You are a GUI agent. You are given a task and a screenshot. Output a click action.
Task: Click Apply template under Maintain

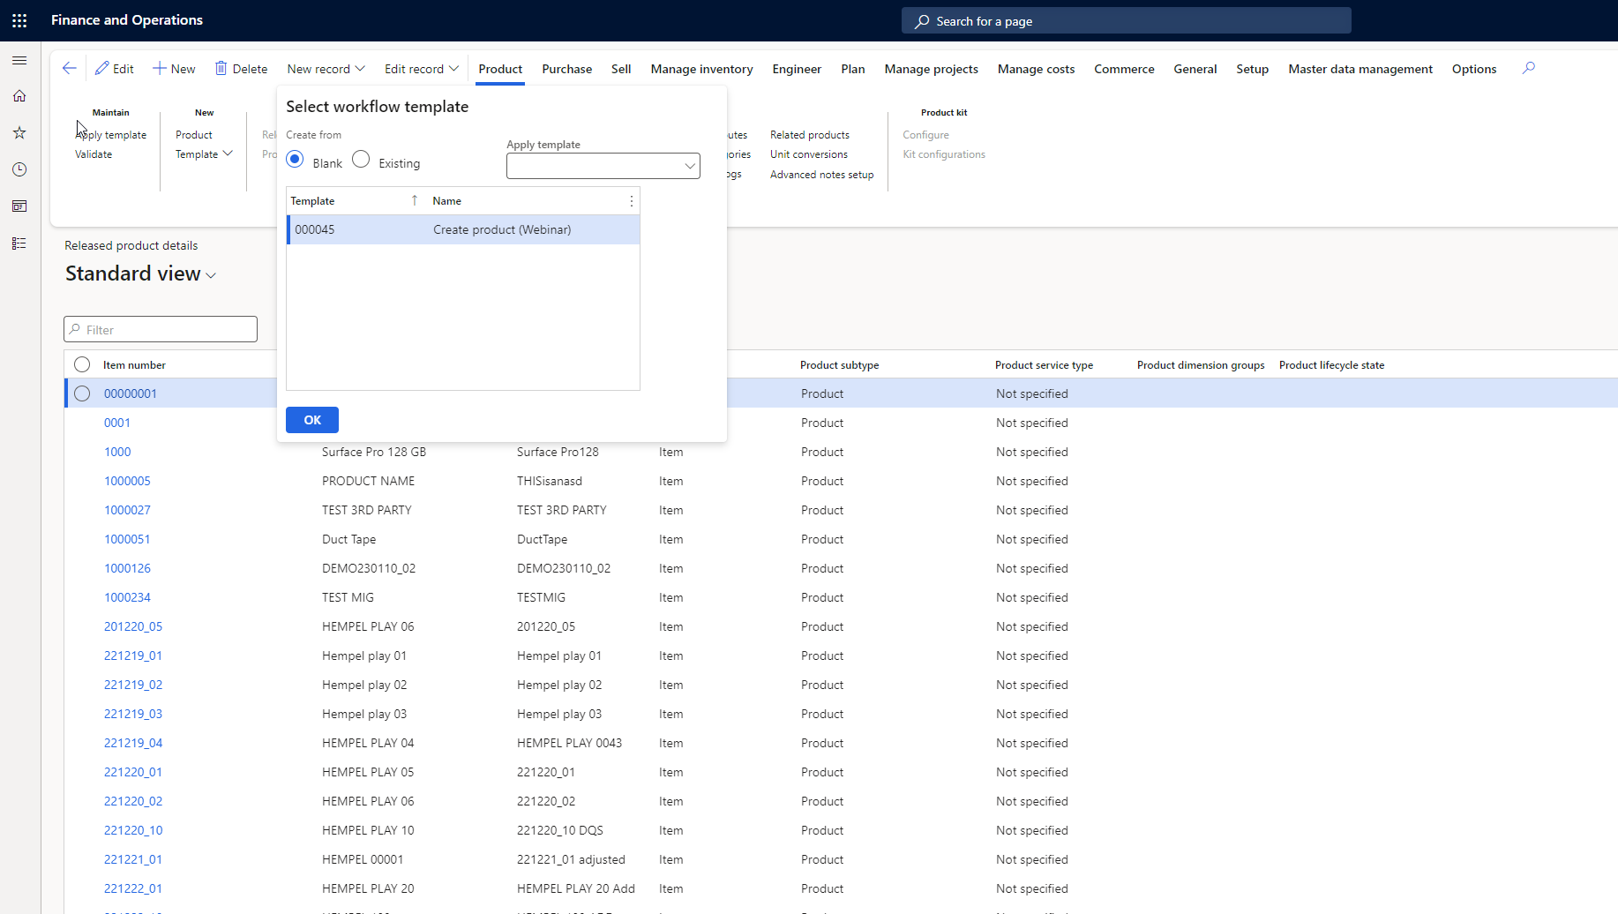(x=111, y=135)
